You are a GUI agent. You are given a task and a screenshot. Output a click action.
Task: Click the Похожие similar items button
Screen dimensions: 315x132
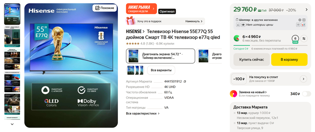click(104, 8)
